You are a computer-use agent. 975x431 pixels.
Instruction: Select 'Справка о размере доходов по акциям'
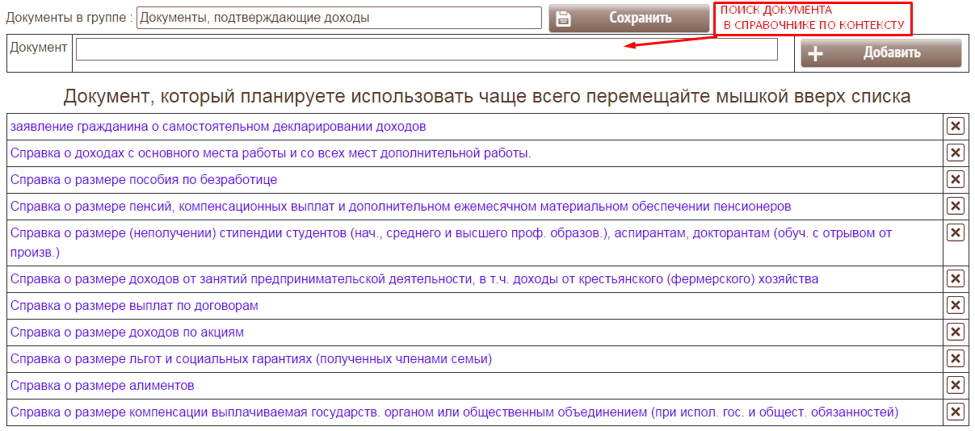coord(127,333)
